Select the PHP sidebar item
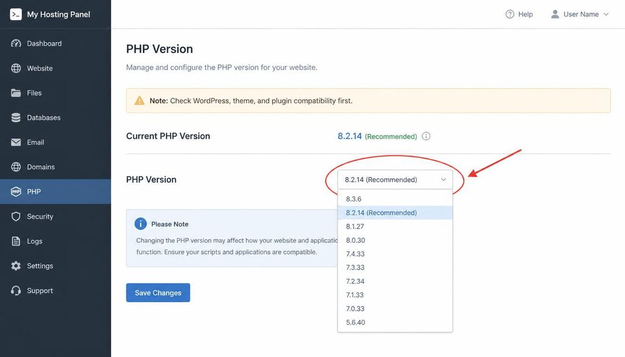 [56, 192]
